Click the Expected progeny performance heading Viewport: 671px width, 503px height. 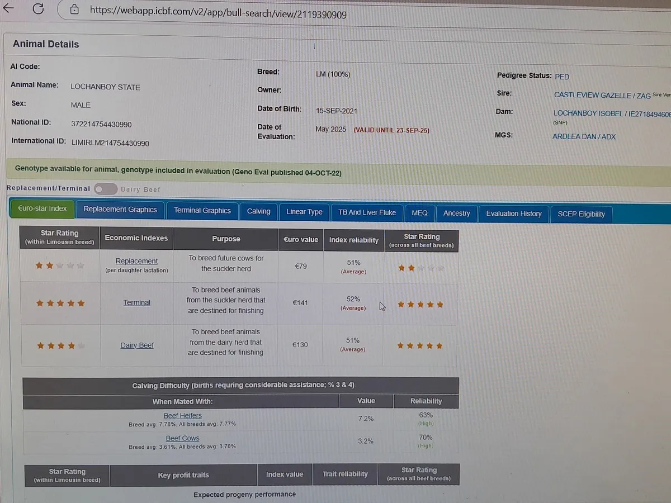click(x=244, y=495)
